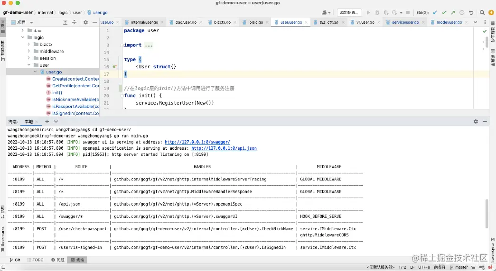Click the Run with Coverage icon
The height and width of the screenshot is (271, 496).
point(386,13)
